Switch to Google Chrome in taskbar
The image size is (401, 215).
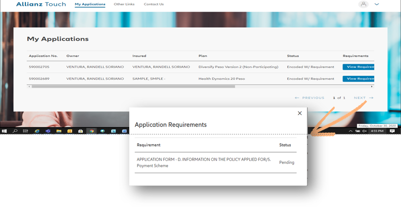pyautogui.click(x=91, y=131)
